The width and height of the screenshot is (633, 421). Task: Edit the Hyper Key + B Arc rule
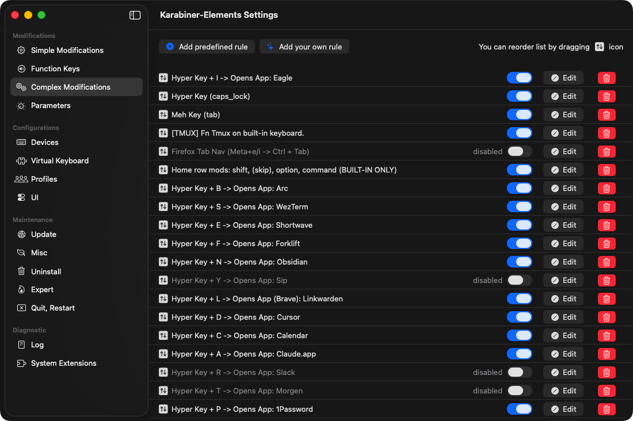563,189
